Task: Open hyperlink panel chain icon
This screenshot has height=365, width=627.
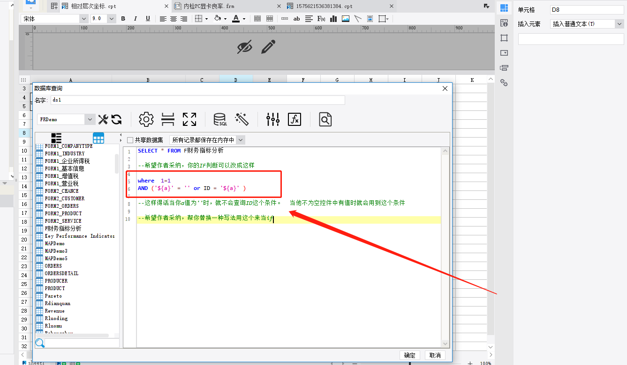Action: click(504, 83)
